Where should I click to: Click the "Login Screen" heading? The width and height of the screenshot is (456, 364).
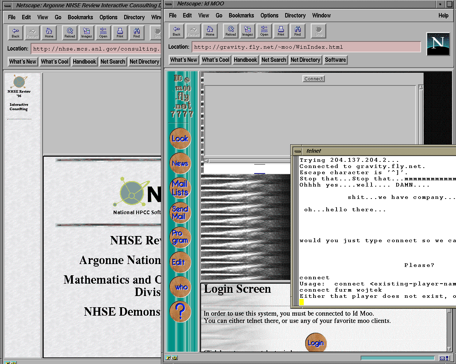point(237,289)
